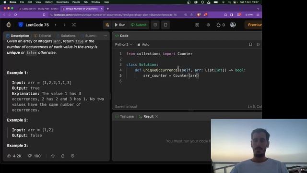Click the bookmark icon in code panel
The height and width of the screenshot is (173, 307).
[250, 45]
